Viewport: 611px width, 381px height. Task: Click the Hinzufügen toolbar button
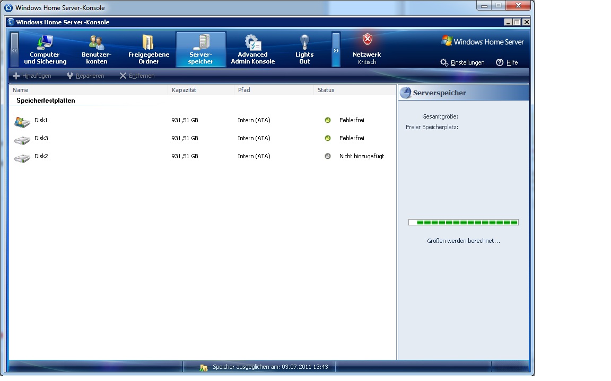coord(32,76)
